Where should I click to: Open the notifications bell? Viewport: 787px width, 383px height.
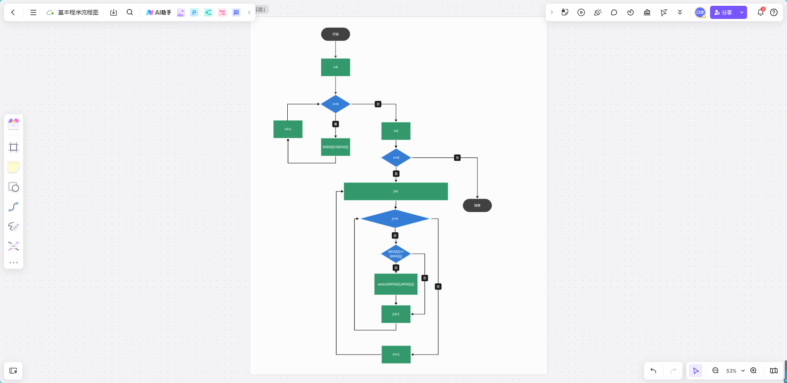761,12
